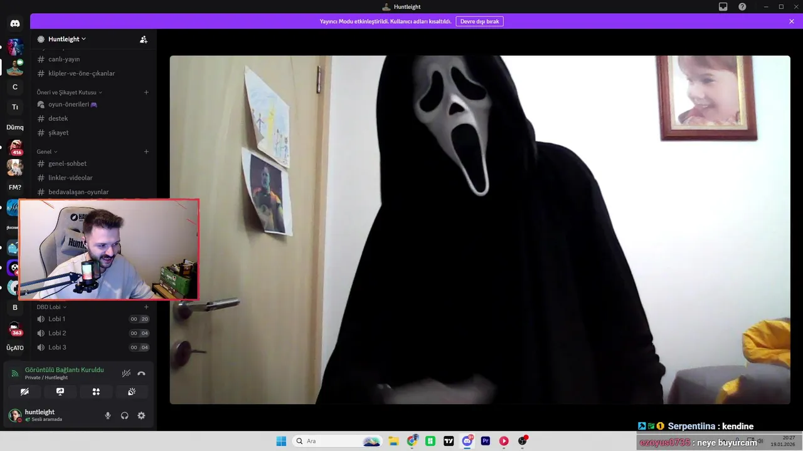Open the server with 363 notifications
This screenshot has height=451, width=803.
tap(15, 328)
